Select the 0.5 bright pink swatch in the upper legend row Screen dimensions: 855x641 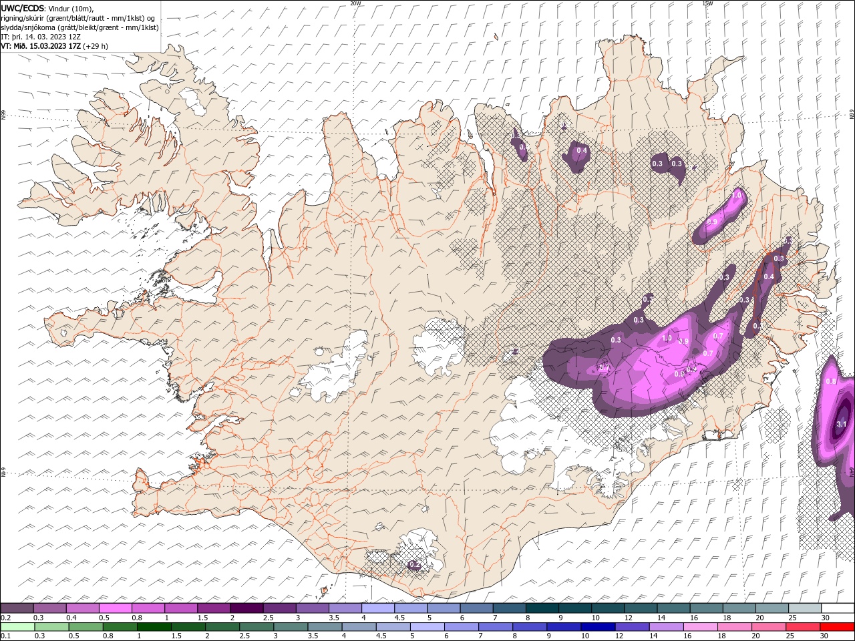115,608
